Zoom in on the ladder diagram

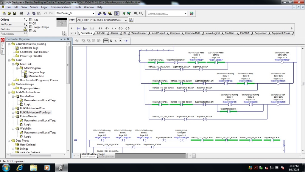coord(136,13)
